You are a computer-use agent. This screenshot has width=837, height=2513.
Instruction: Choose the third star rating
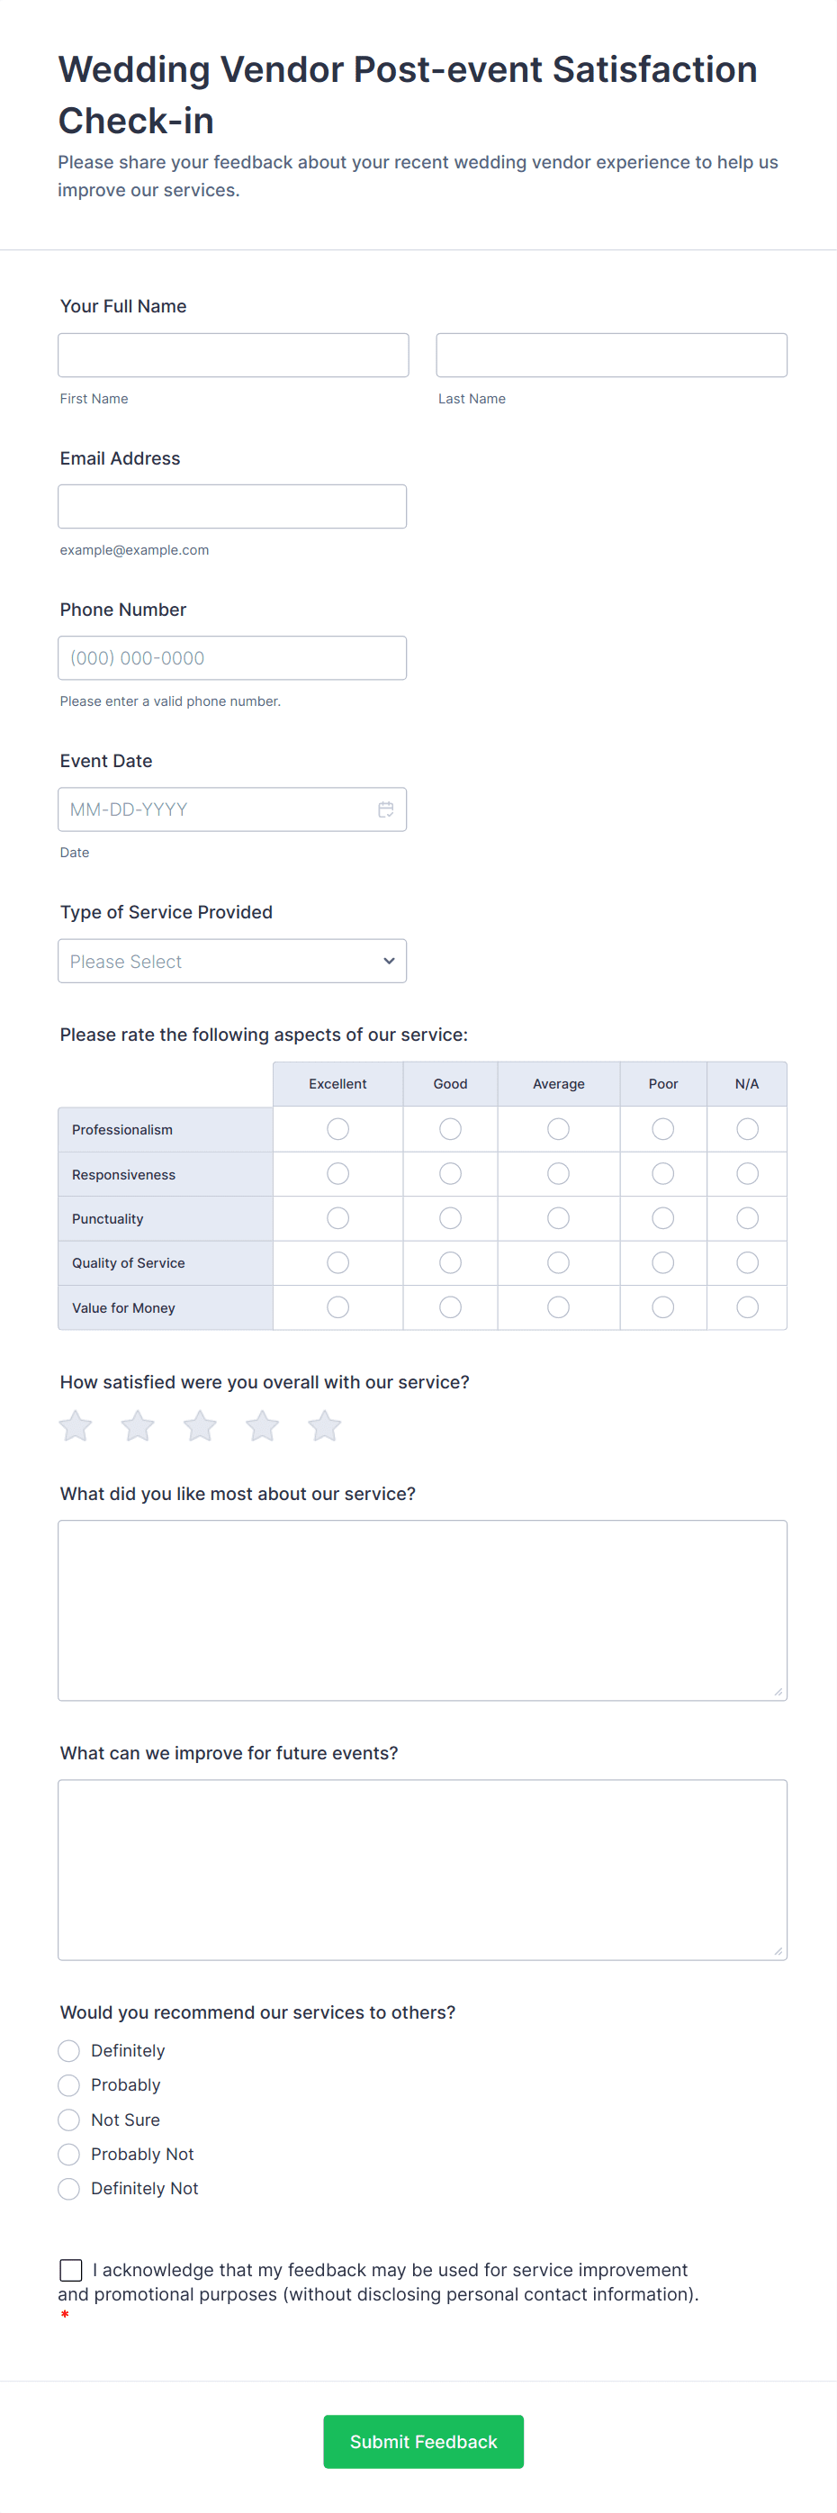coord(200,1426)
